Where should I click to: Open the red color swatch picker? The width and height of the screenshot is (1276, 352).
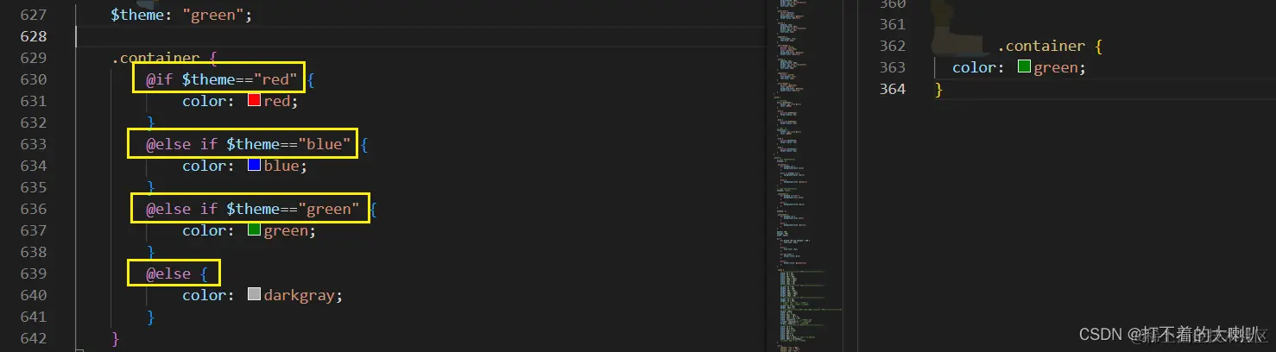255,101
